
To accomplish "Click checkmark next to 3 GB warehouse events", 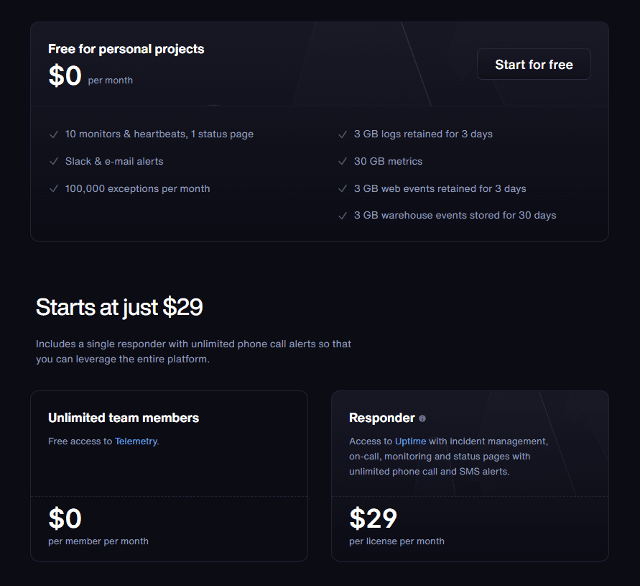I will coord(343,216).
